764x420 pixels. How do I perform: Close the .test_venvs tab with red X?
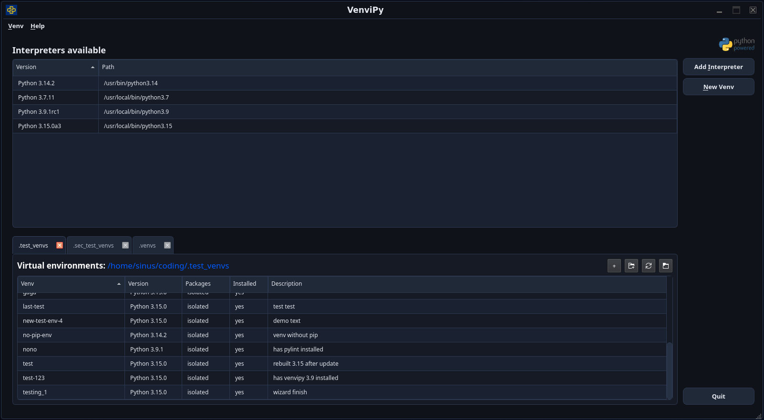60,245
